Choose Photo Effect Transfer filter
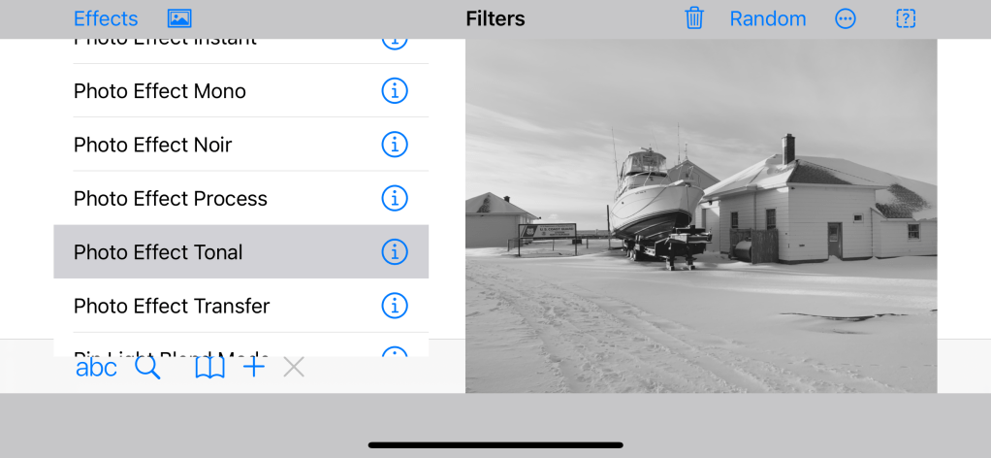991x458 pixels. click(x=172, y=306)
